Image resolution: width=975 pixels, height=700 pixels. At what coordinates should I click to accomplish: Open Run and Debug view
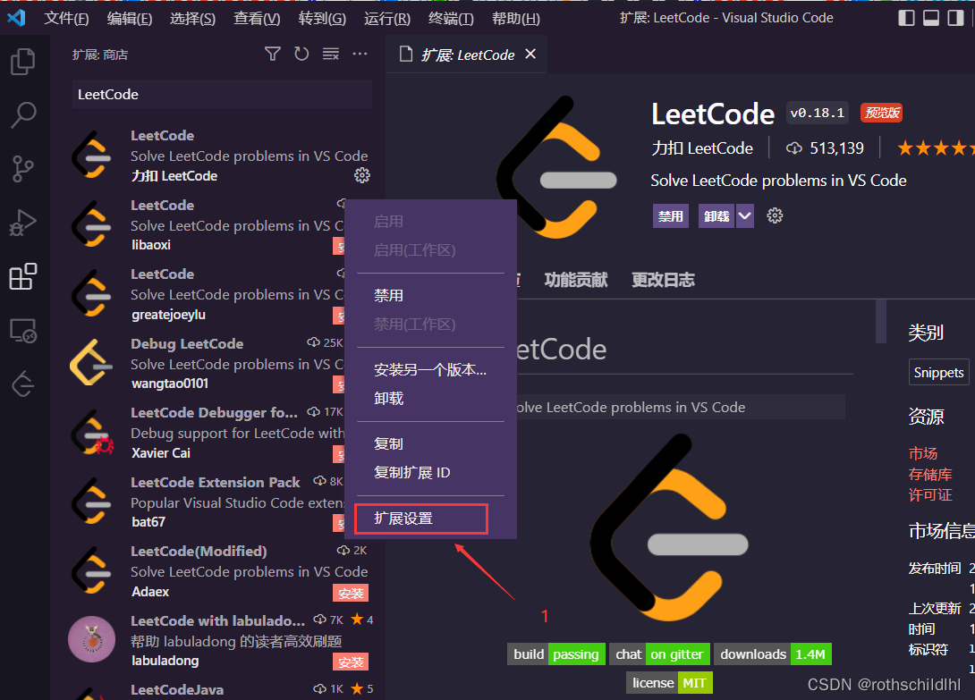point(23,223)
